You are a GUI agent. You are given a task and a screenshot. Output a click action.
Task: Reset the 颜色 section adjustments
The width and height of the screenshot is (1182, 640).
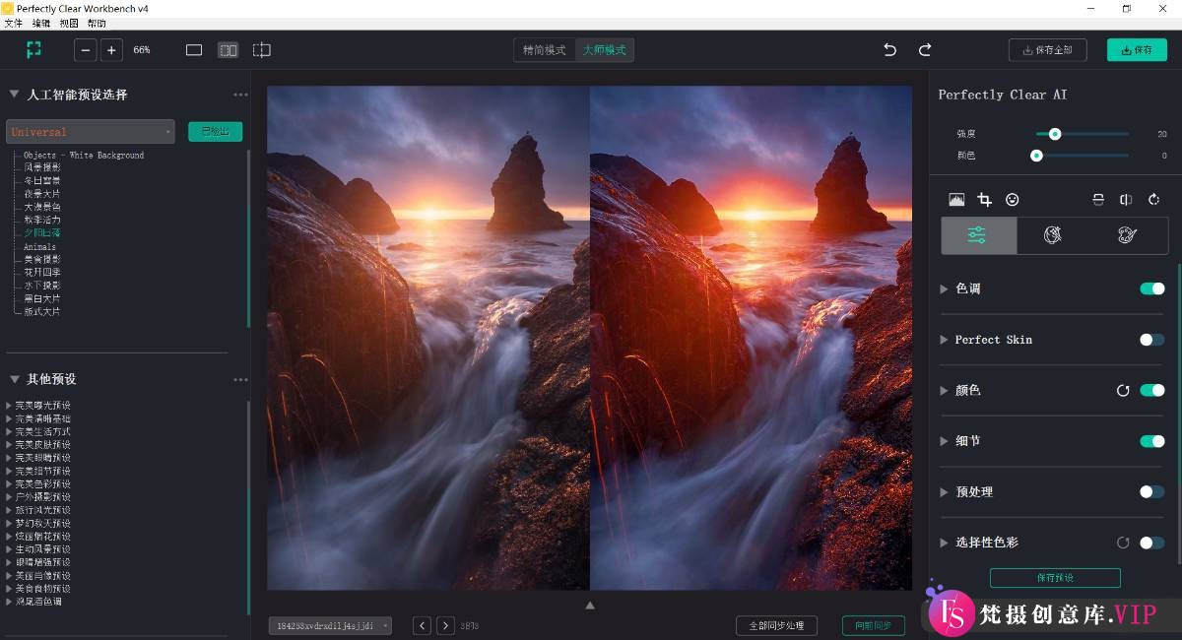coord(1123,390)
